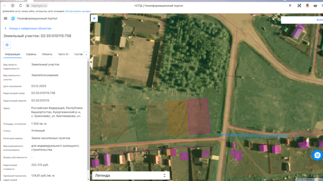Reload the page with browser refresh icon

[x=20, y=6]
